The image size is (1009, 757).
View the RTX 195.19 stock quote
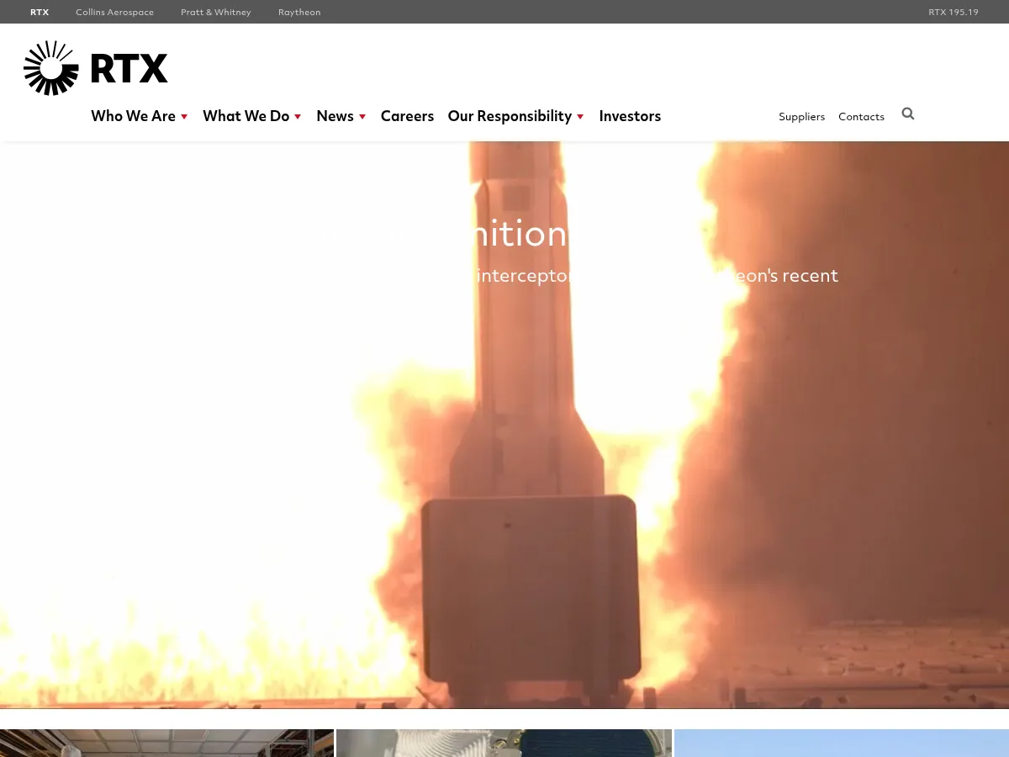953,12
